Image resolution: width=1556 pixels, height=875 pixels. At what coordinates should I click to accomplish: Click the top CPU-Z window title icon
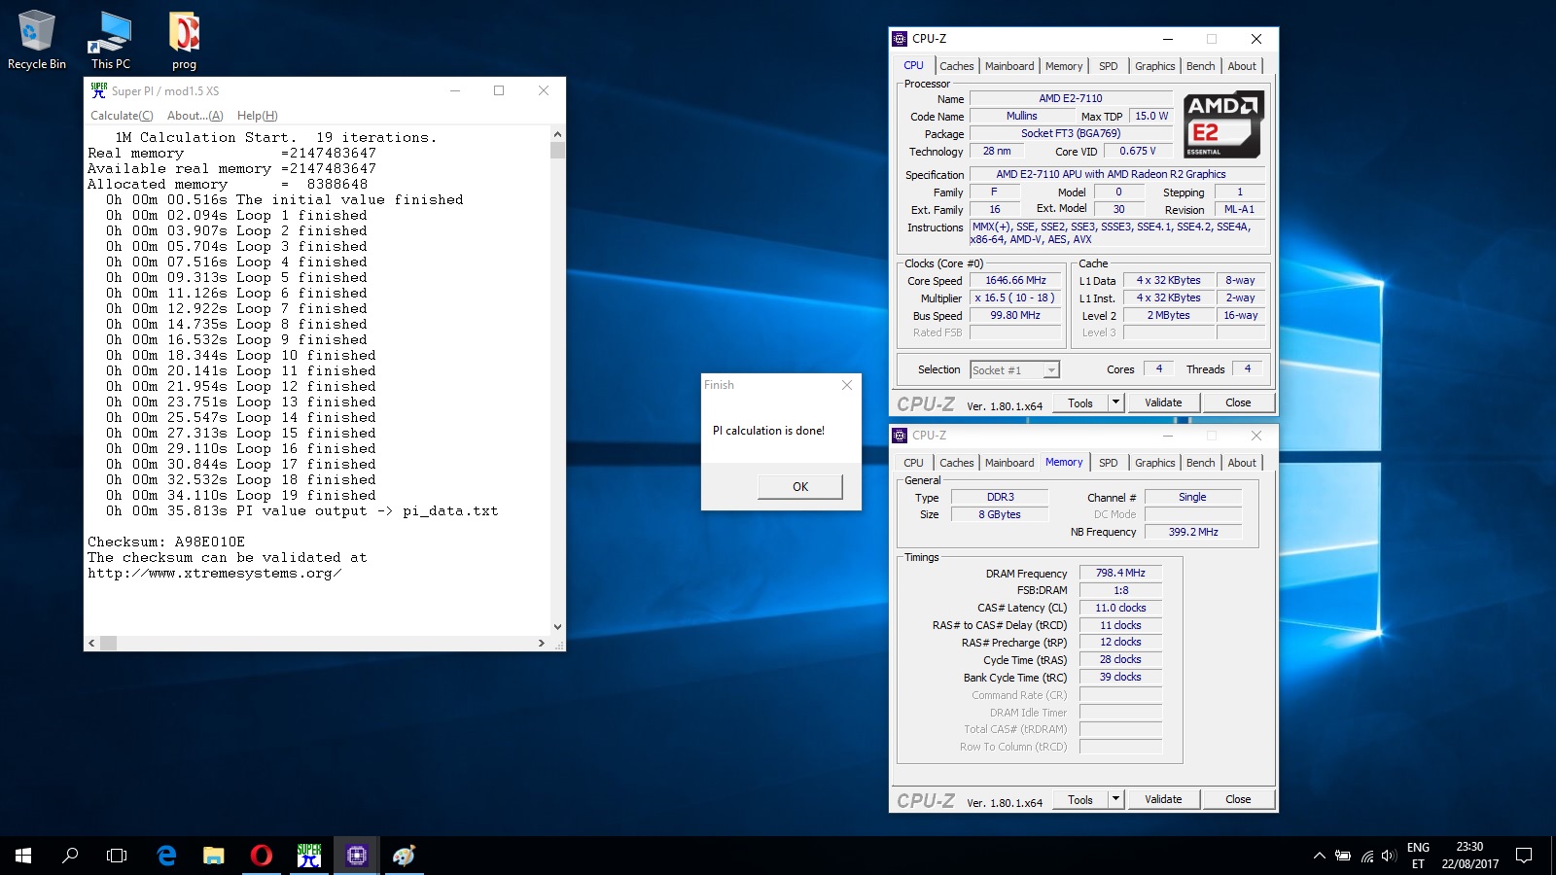tap(900, 39)
